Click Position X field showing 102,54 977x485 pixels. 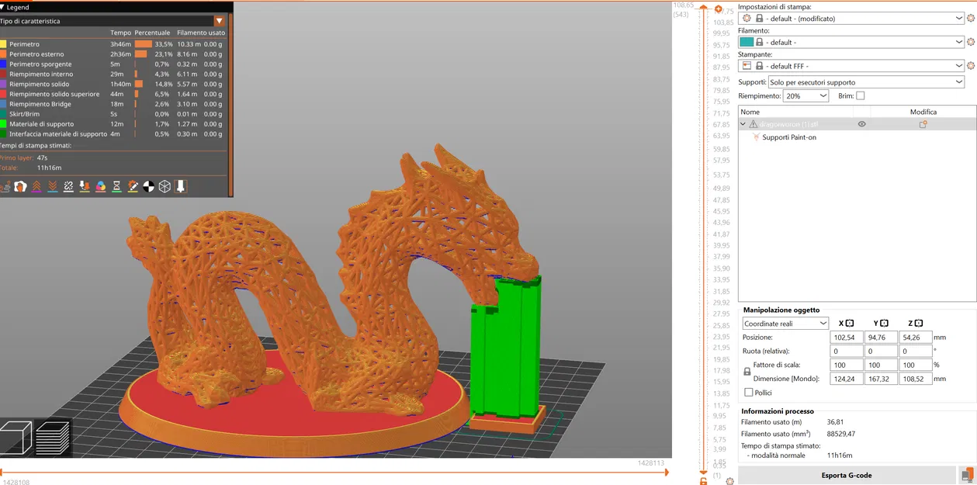[x=847, y=338]
